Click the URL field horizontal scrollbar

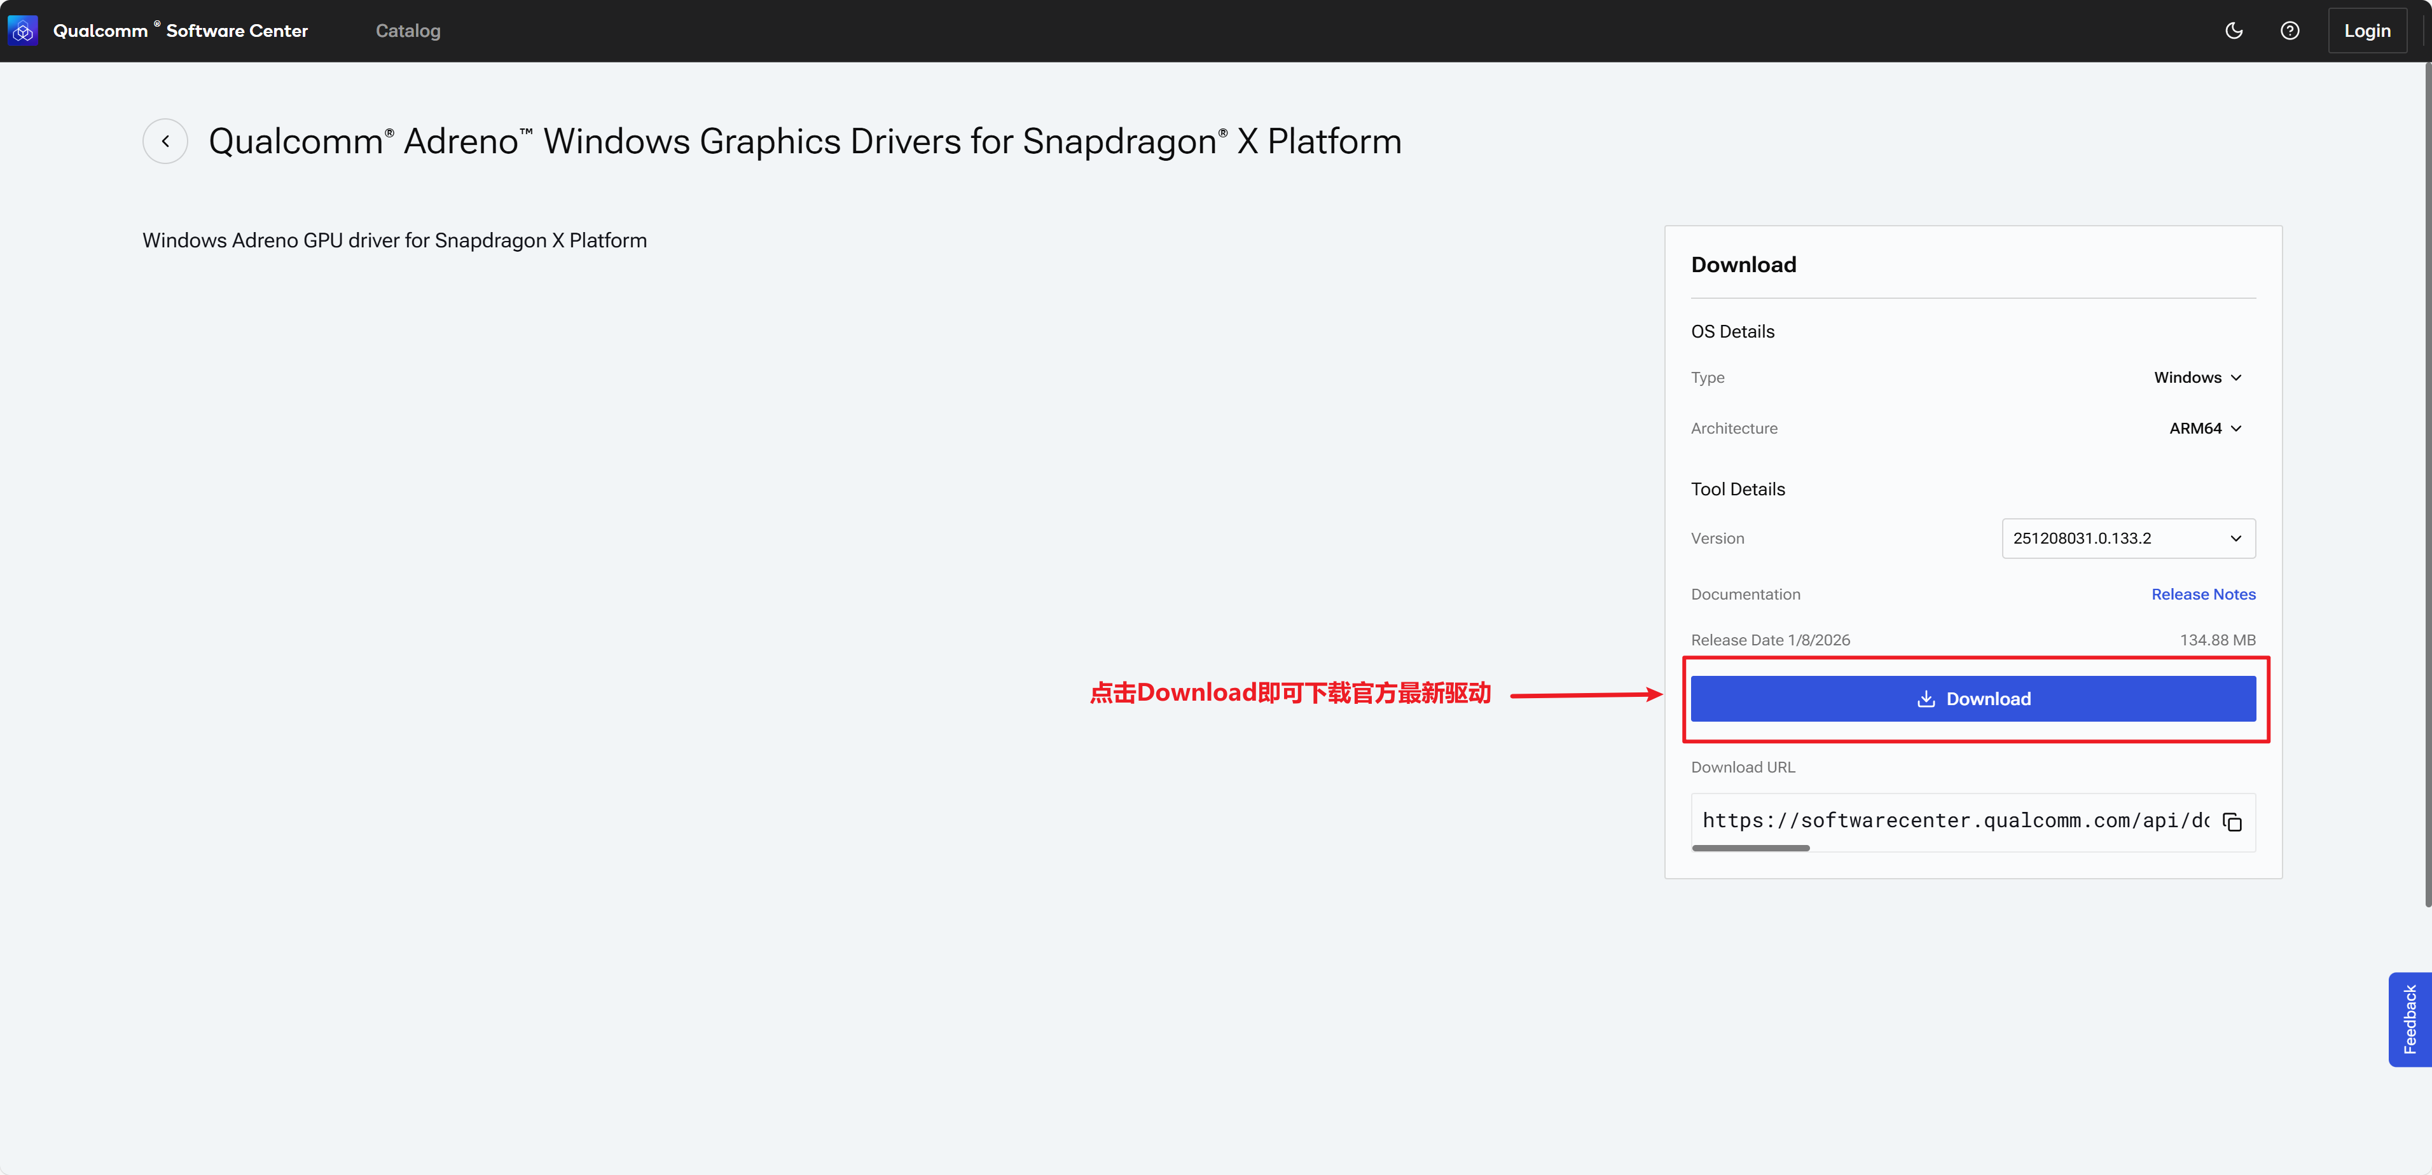(x=1750, y=848)
